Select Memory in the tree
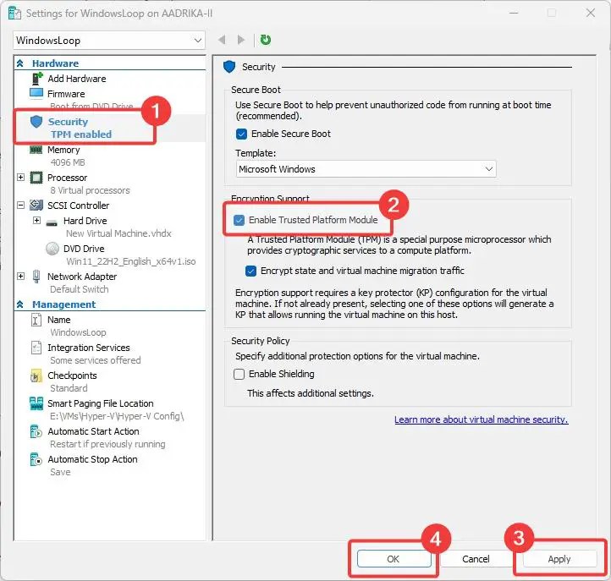Screen dimensions: 611x581 tap(63, 150)
